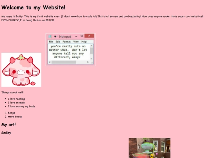Click the 'I love reading' list item
The width and height of the screenshot is (211, 158).
[x=16, y=99]
